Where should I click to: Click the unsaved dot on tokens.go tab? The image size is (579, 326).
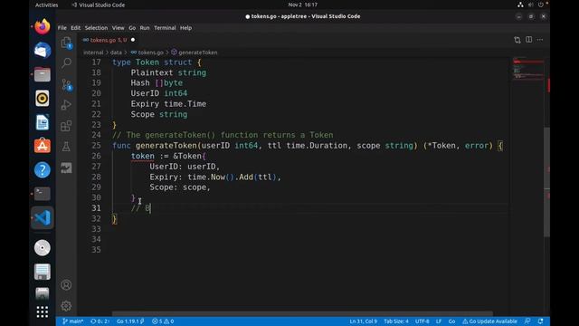(133, 40)
